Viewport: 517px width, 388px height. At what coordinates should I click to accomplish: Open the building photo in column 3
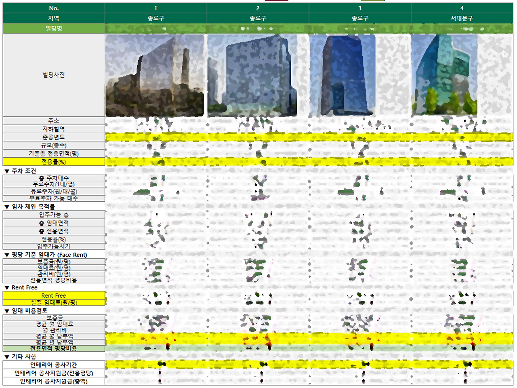pyautogui.click(x=343, y=76)
